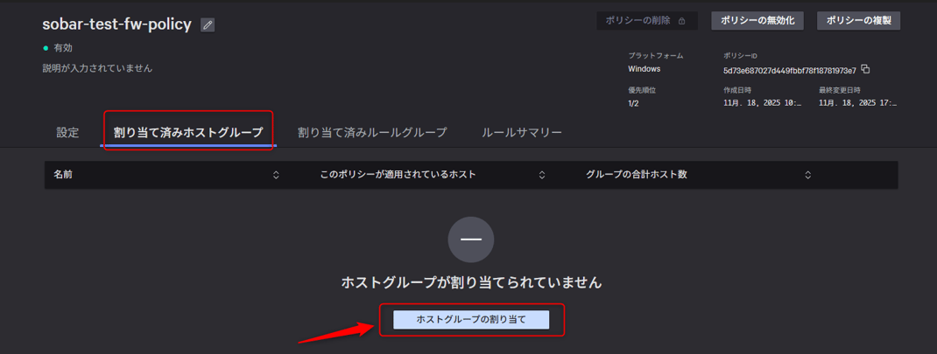Screen dimensions: 937x354
Task: Click the policy ID value 5d73e687027d449fbbf78f18781973e7
Action: (x=789, y=71)
